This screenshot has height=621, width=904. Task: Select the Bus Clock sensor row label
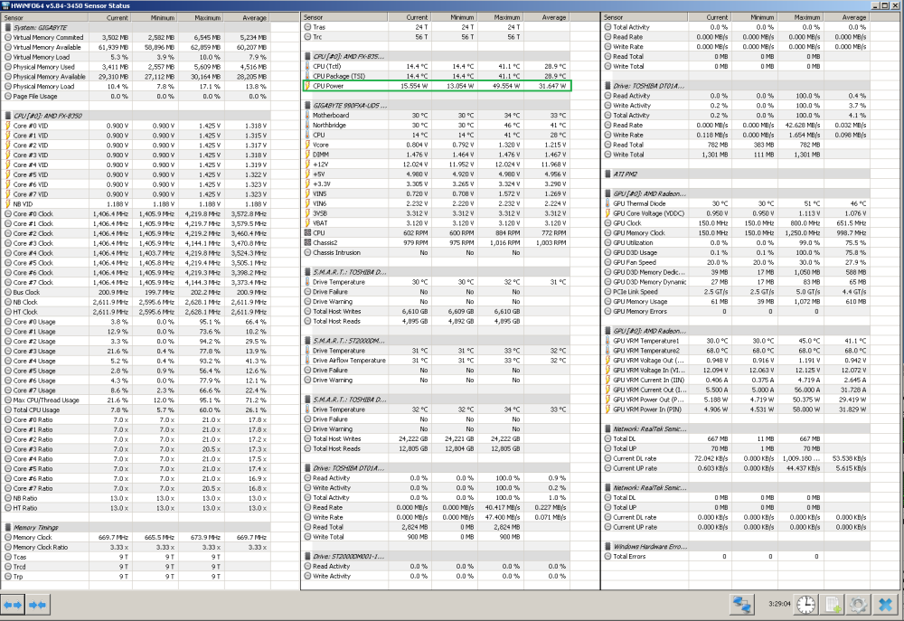coord(26,292)
